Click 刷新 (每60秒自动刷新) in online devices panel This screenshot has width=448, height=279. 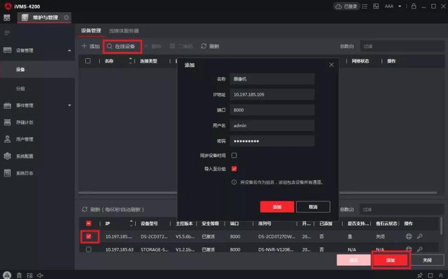tap(113, 209)
